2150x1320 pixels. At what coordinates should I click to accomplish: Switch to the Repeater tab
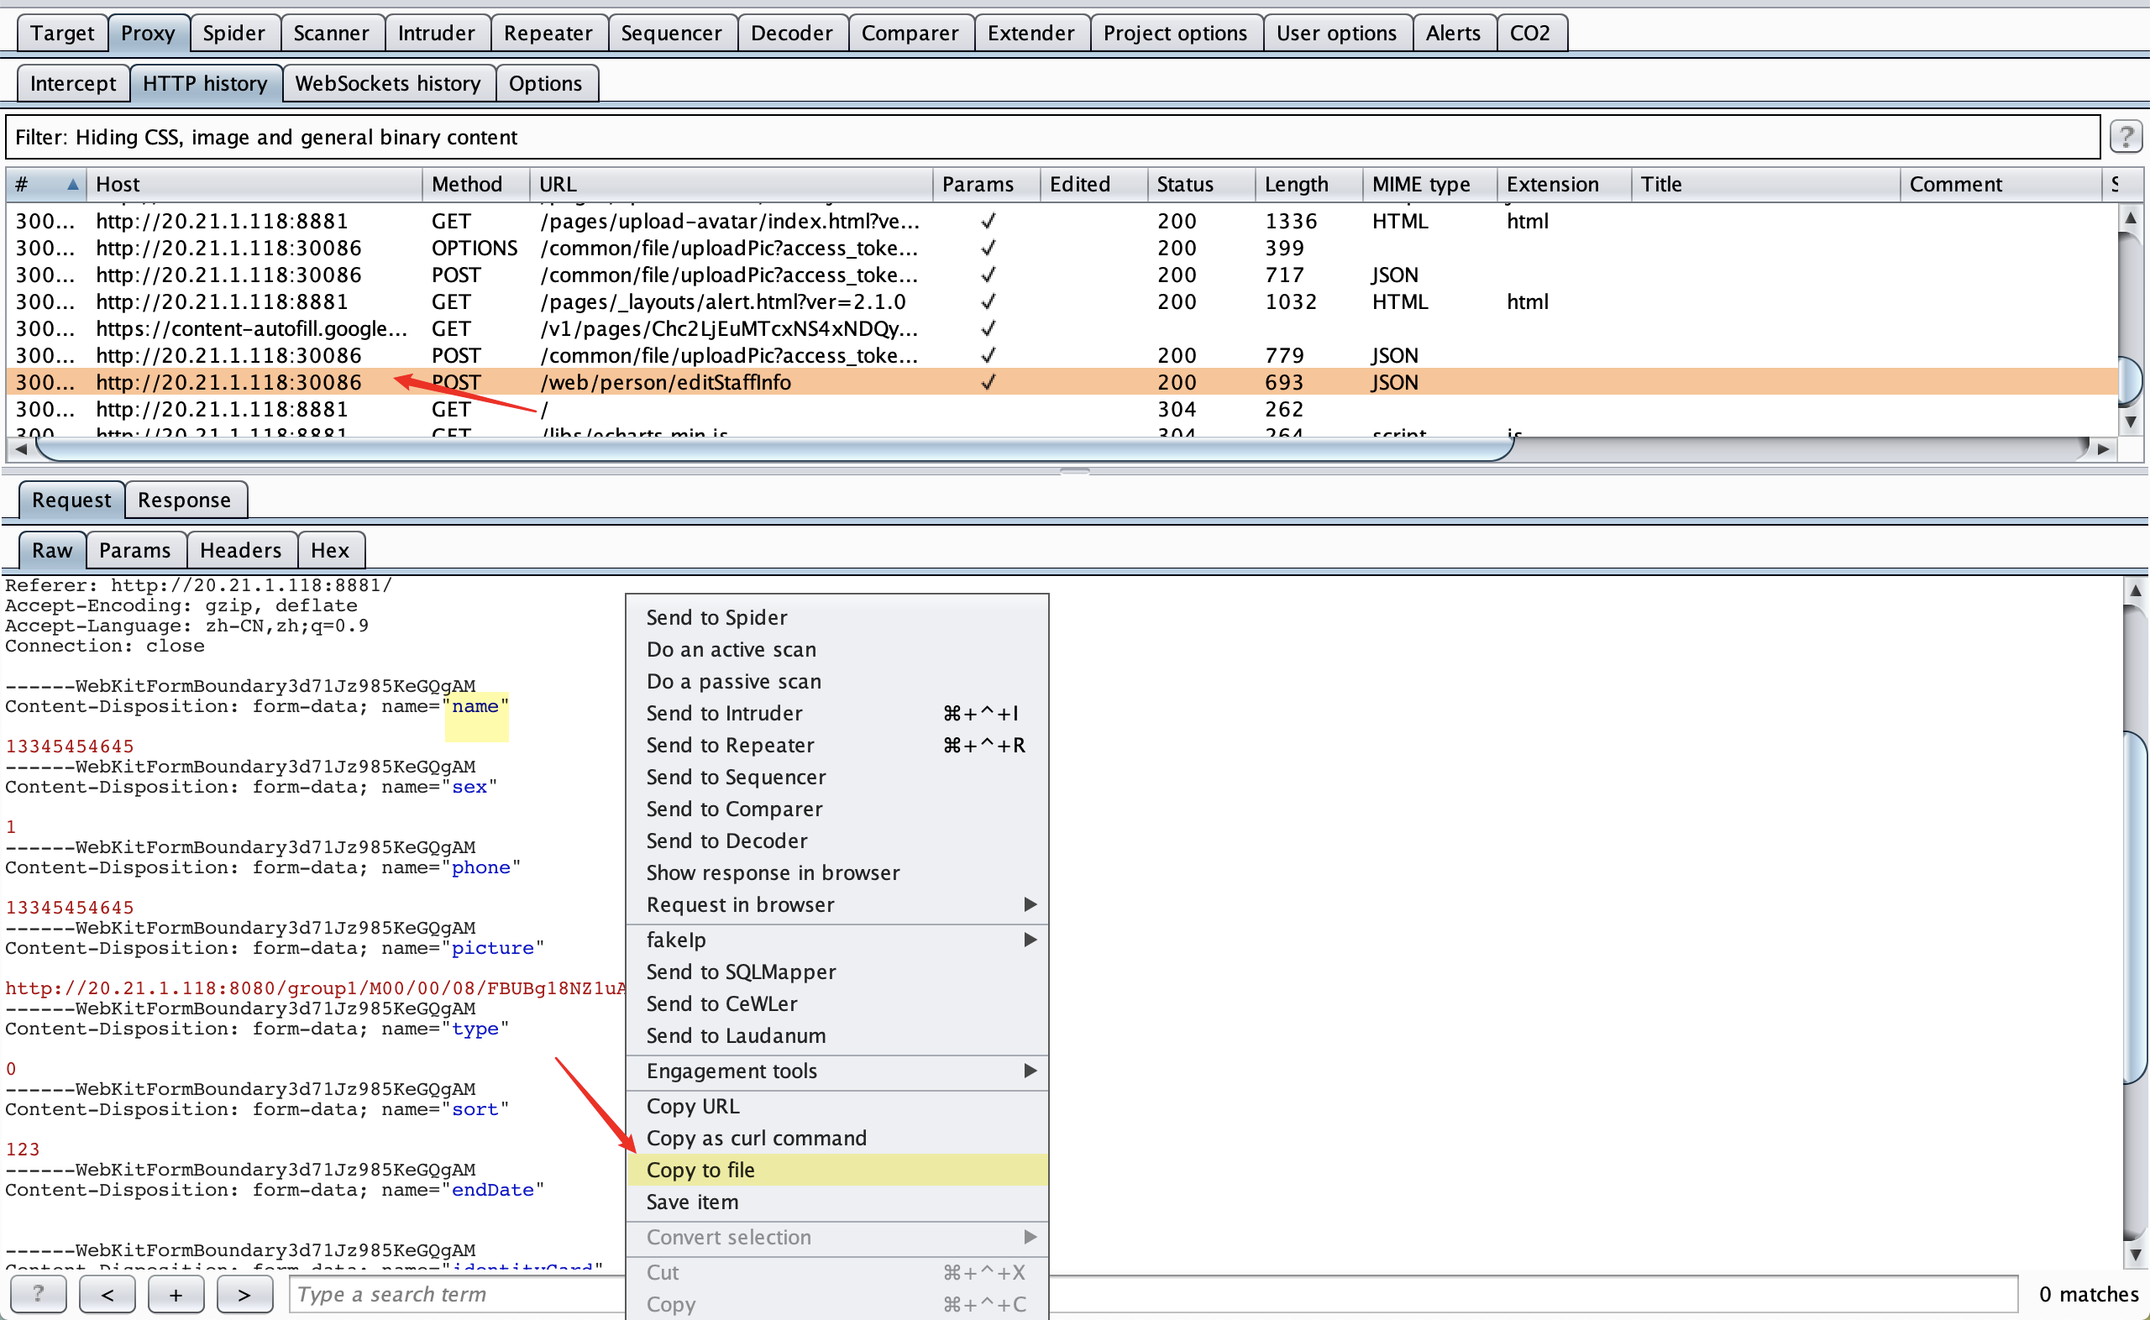click(x=548, y=34)
